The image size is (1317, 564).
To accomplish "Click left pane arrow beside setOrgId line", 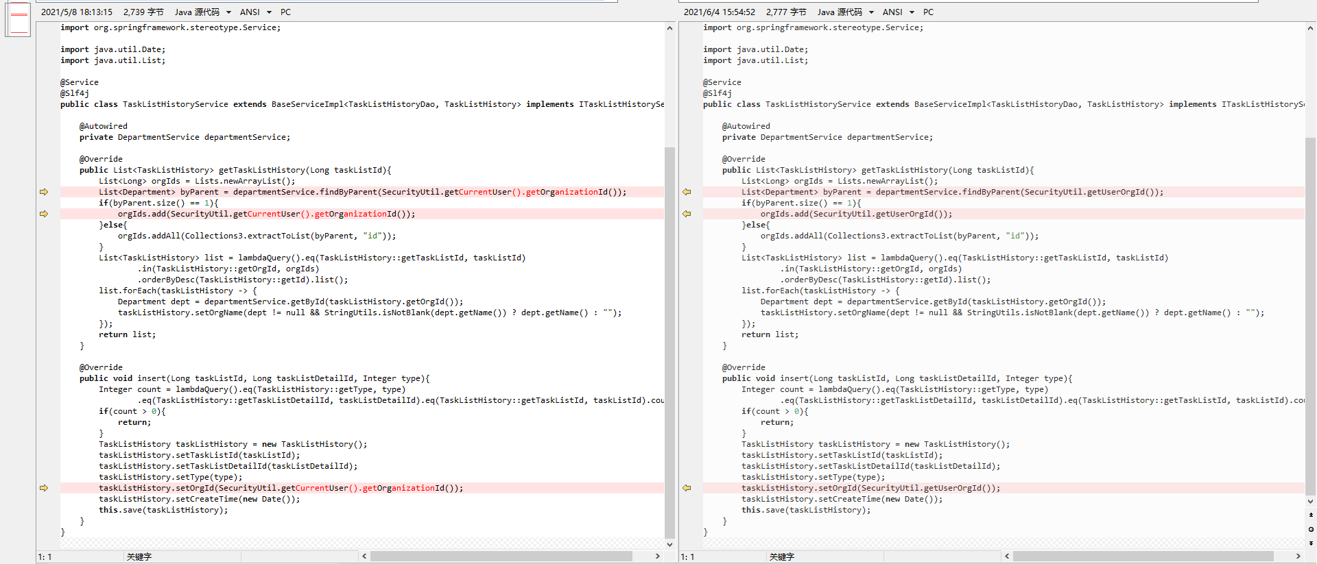I will [44, 488].
